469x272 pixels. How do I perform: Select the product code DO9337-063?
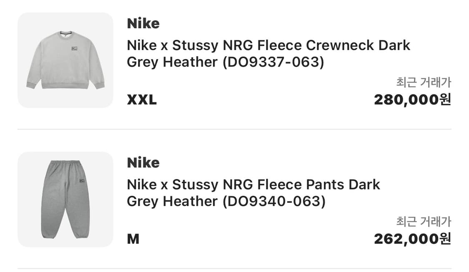[273, 62]
